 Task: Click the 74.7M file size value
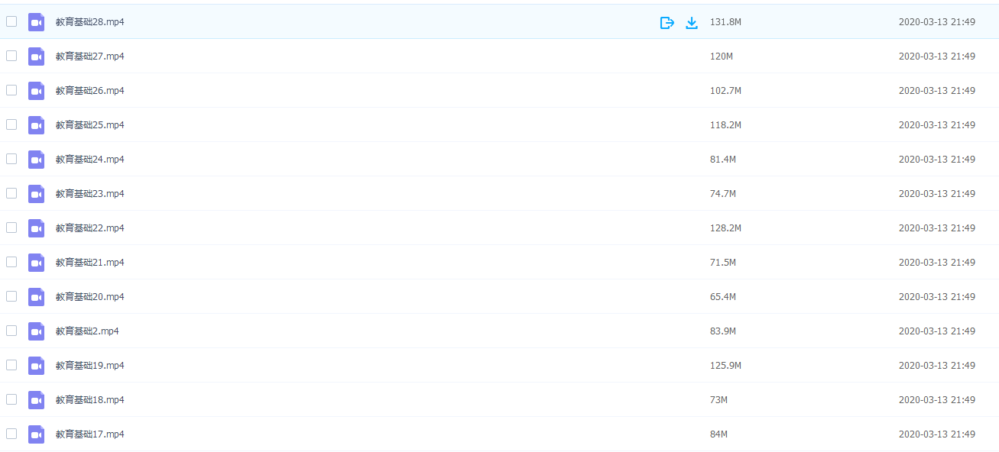723,194
